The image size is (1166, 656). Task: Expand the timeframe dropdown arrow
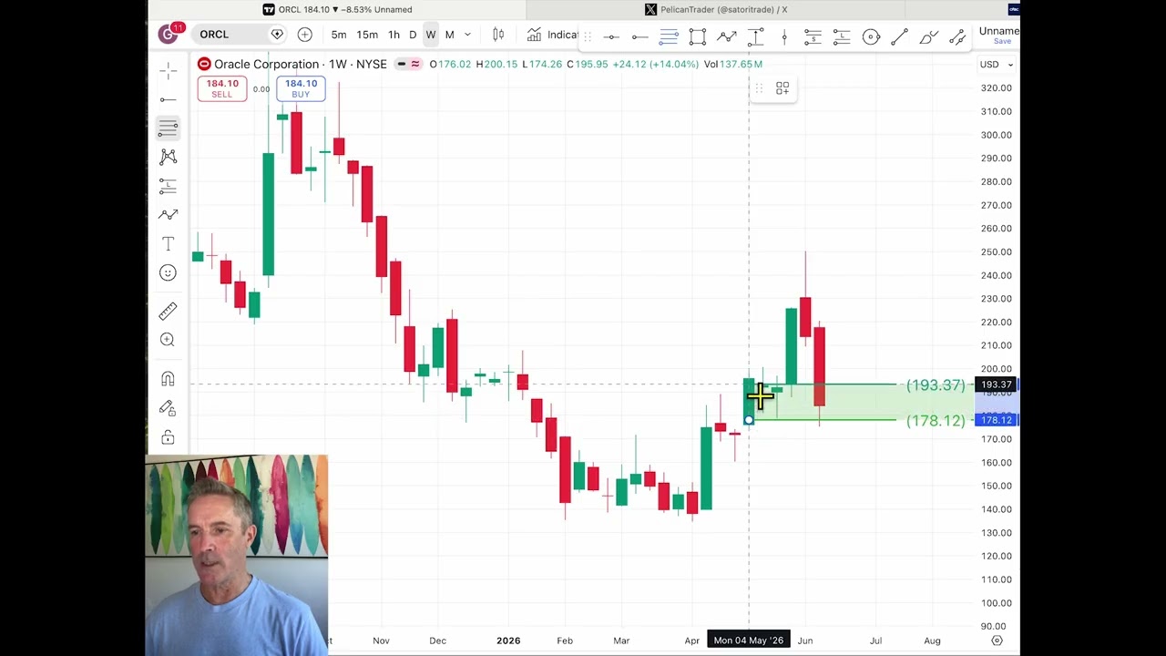pos(468,35)
